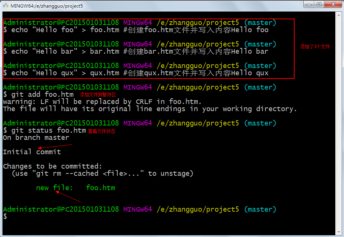Image resolution: width=344 pixels, height=237 pixels.
Task: Click the "git add foo.htm" command
Action: tap(42, 94)
